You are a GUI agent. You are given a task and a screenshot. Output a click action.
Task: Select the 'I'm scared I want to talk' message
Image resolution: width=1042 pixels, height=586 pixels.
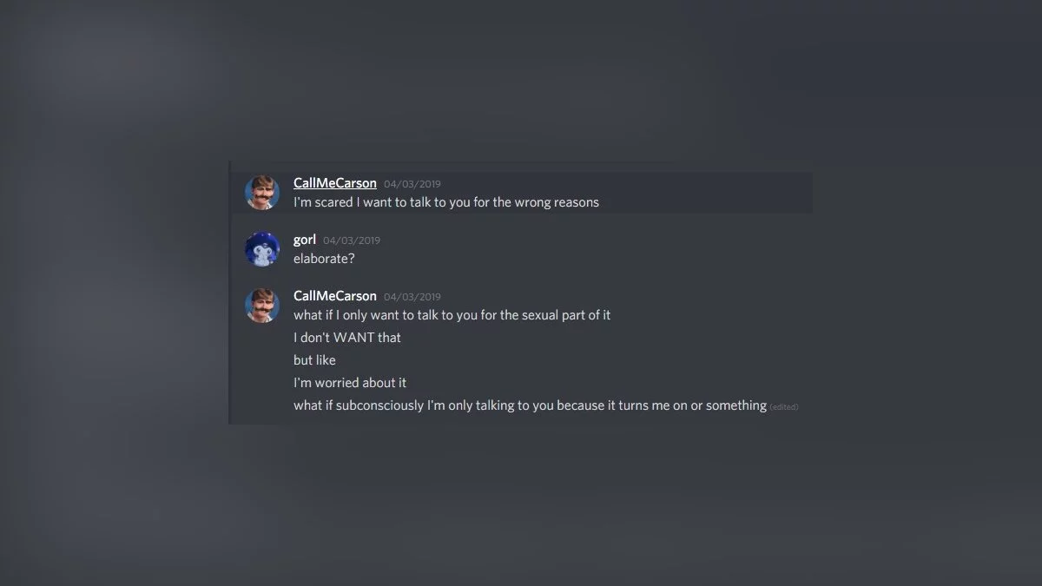[445, 202]
